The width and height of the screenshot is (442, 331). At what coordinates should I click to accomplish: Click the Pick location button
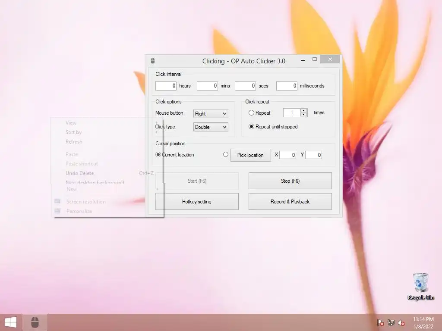tap(251, 155)
